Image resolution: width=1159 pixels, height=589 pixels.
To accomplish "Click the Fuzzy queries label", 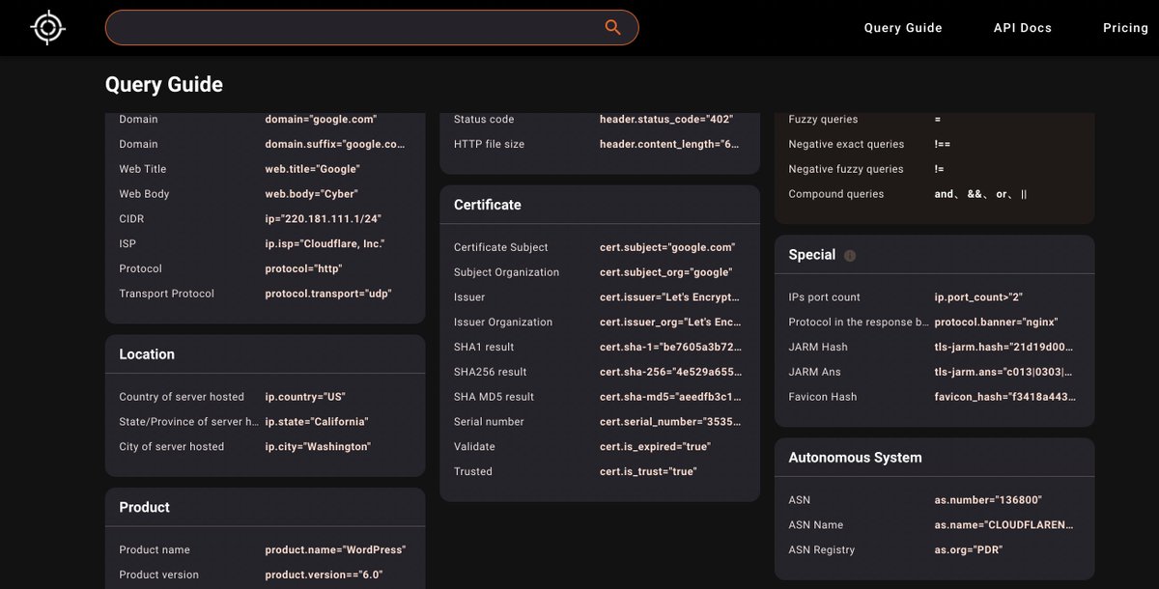I will [823, 120].
